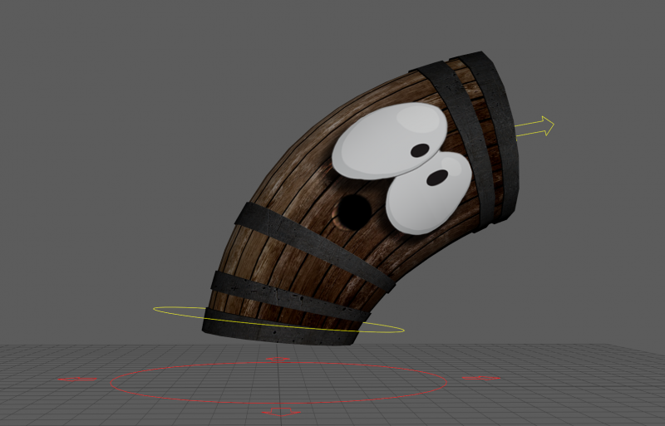Select the barrel's smaller lower eye

pyautogui.click(x=428, y=193)
